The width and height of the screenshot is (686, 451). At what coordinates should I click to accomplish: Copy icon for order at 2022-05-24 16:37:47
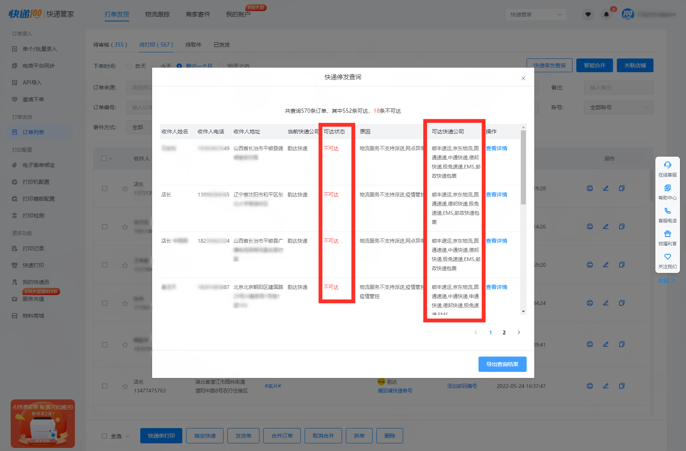click(x=622, y=386)
